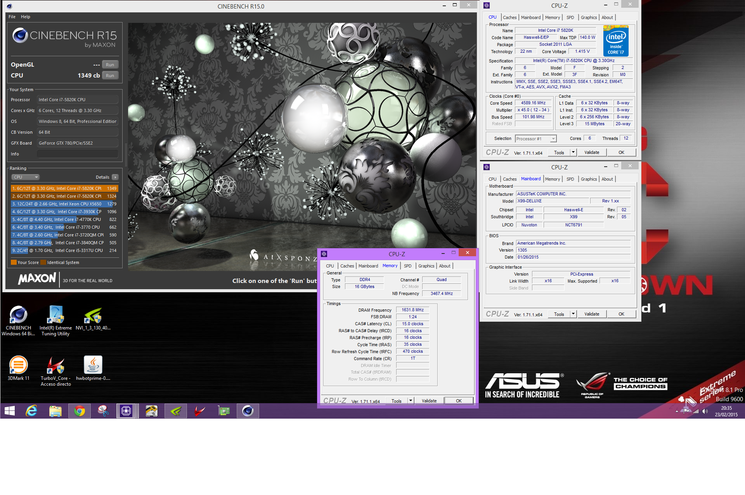Open File Explorer from the taskbar

pos(55,411)
